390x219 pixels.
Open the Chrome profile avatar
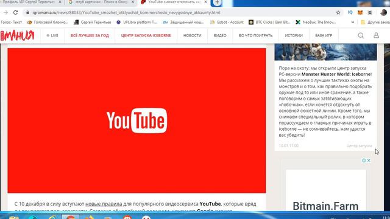[x=383, y=12]
